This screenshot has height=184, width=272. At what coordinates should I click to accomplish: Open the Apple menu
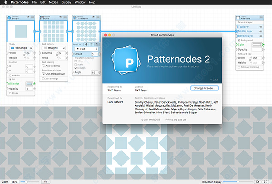[x=5, y=2]
